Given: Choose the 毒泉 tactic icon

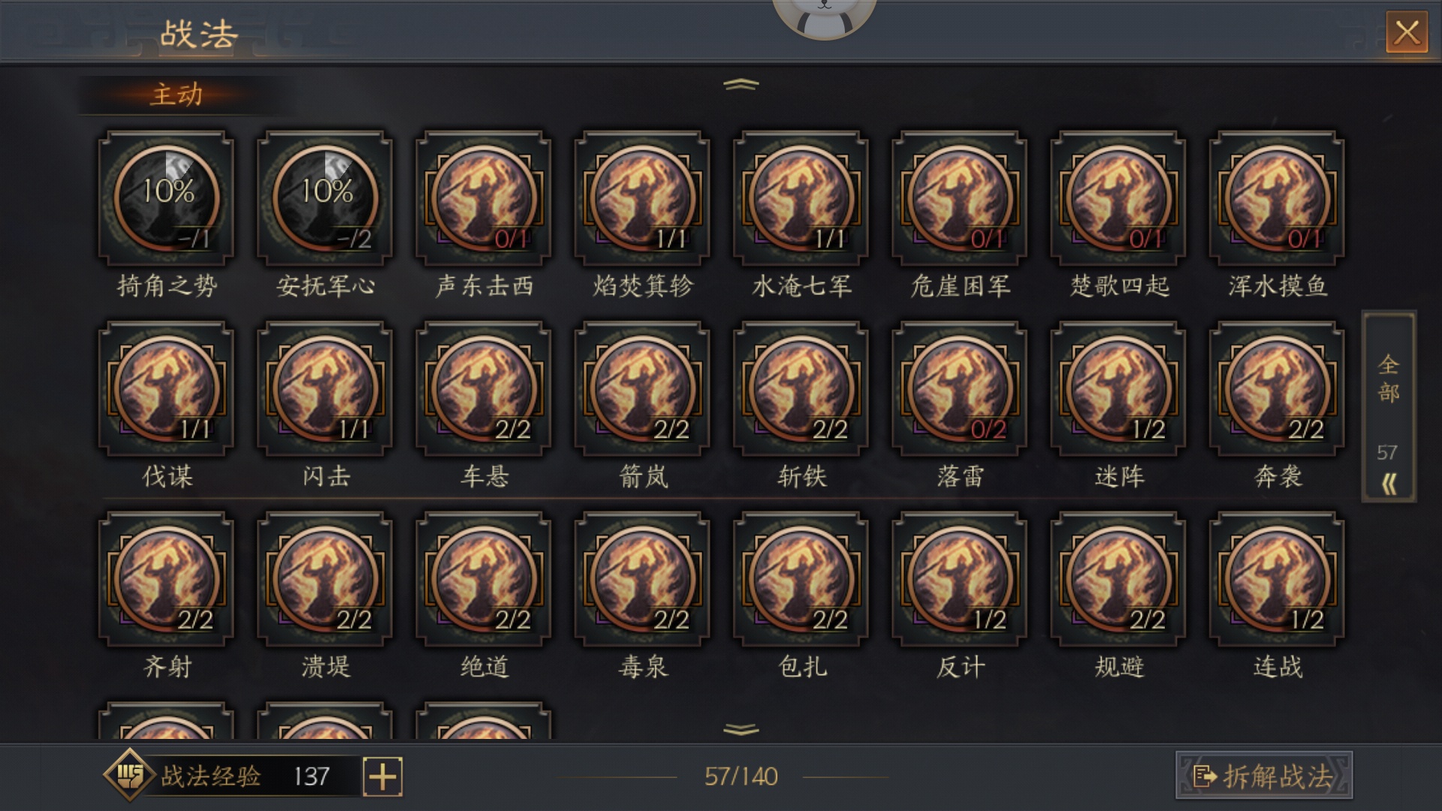Looking at the screenshot, I should [x=642, y=579].
